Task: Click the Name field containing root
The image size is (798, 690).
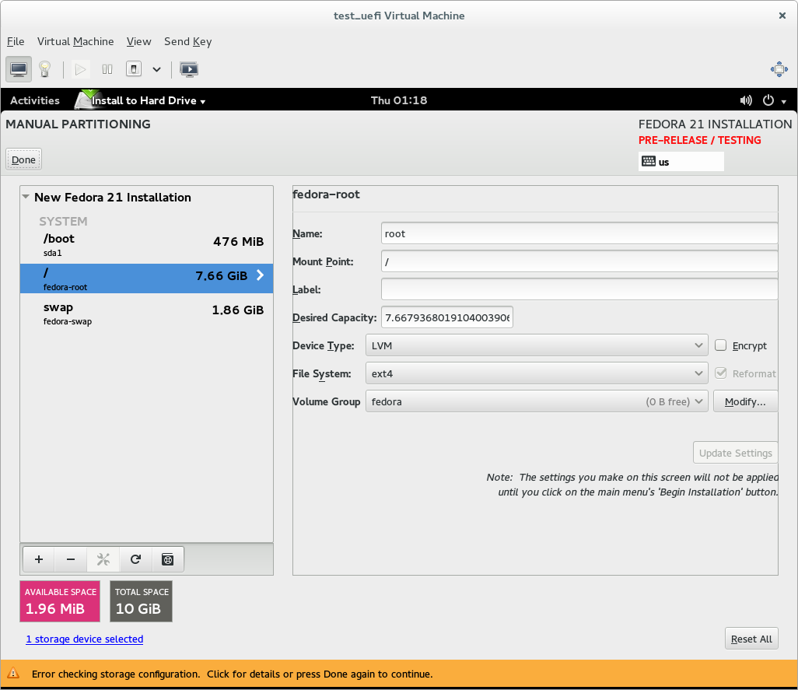Action: pos(579,233)
